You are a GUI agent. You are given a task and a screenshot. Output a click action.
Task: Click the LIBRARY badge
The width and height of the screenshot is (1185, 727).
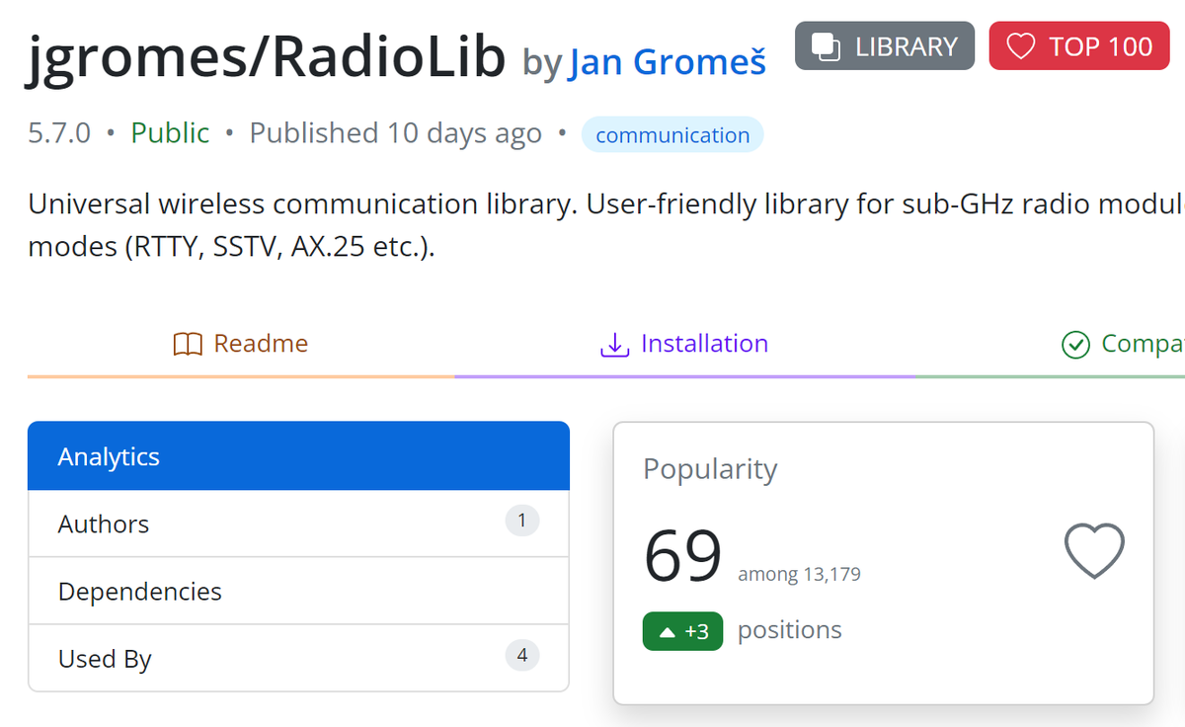click(x=885, y=46)
